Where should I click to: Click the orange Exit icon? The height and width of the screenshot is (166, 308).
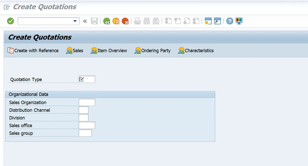click(116, 21)
